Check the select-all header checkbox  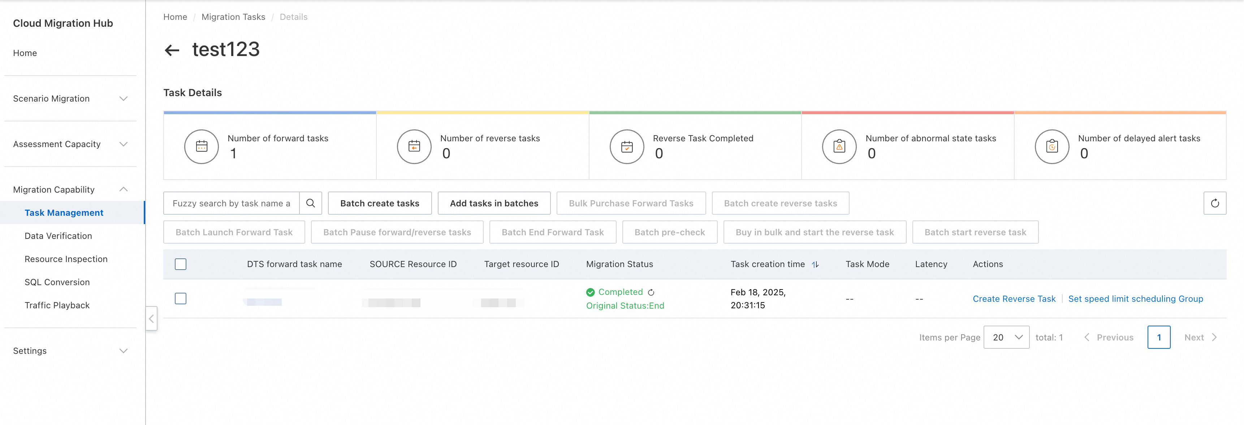click(x=181, y=264)
